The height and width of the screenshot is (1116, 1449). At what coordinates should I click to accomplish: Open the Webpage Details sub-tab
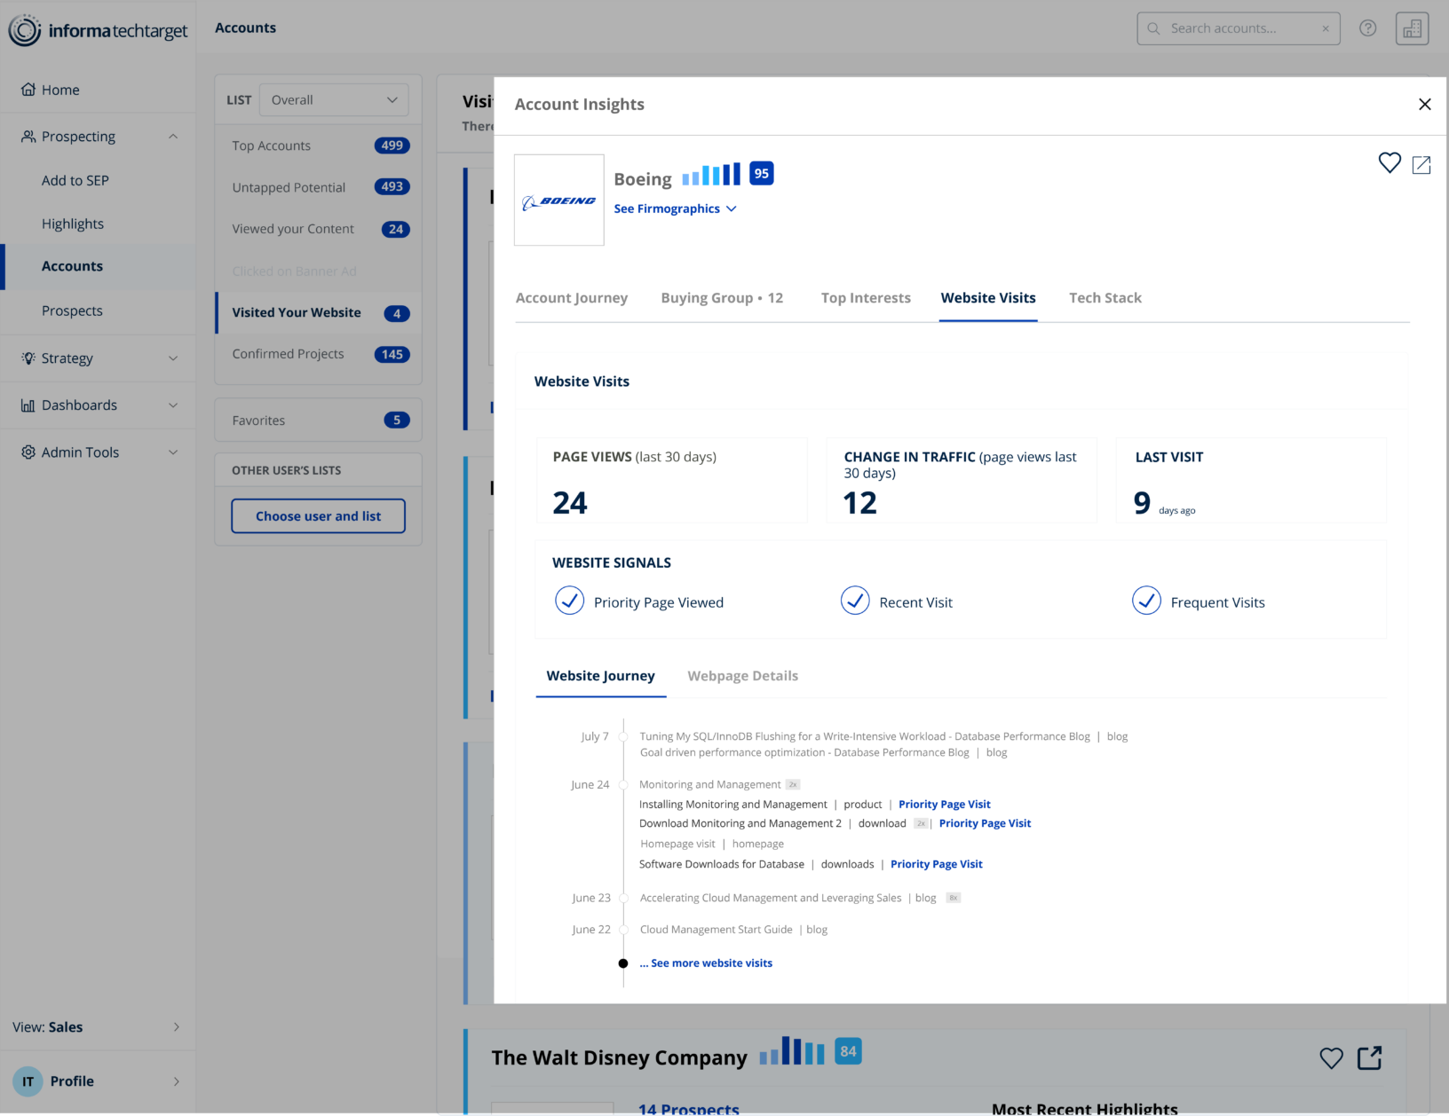point(743,676)
